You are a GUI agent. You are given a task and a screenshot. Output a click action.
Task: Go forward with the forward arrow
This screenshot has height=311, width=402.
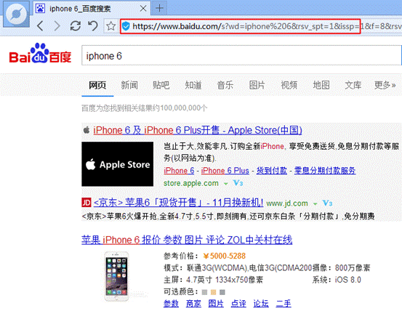tap(57, 26)
